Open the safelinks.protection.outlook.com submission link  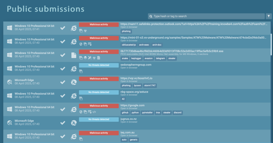[194, 24]
